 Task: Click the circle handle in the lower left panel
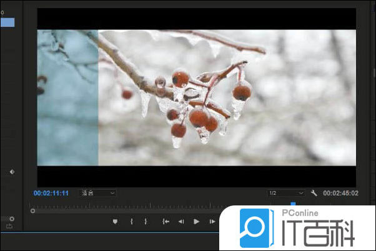point(12,219)
